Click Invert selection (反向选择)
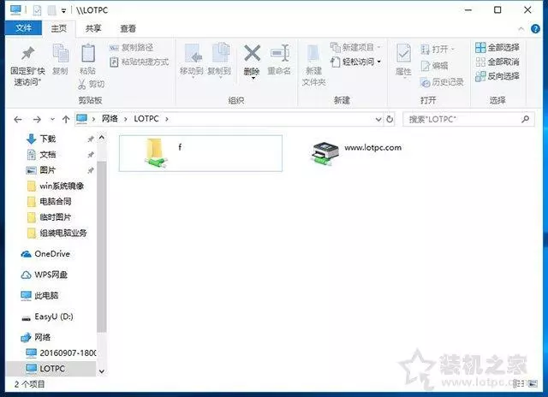This screenshot has width=548, height=397. [497, 76]
